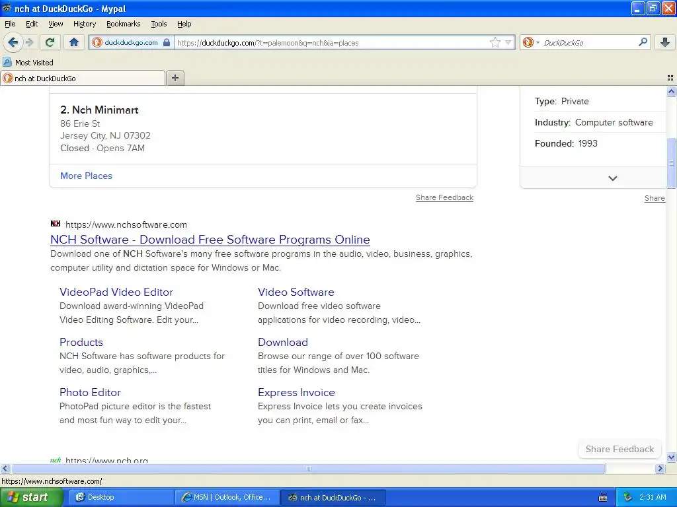Open the Video Software sitelink
This screenshot has height=507, width=677.
click(296, 292)
